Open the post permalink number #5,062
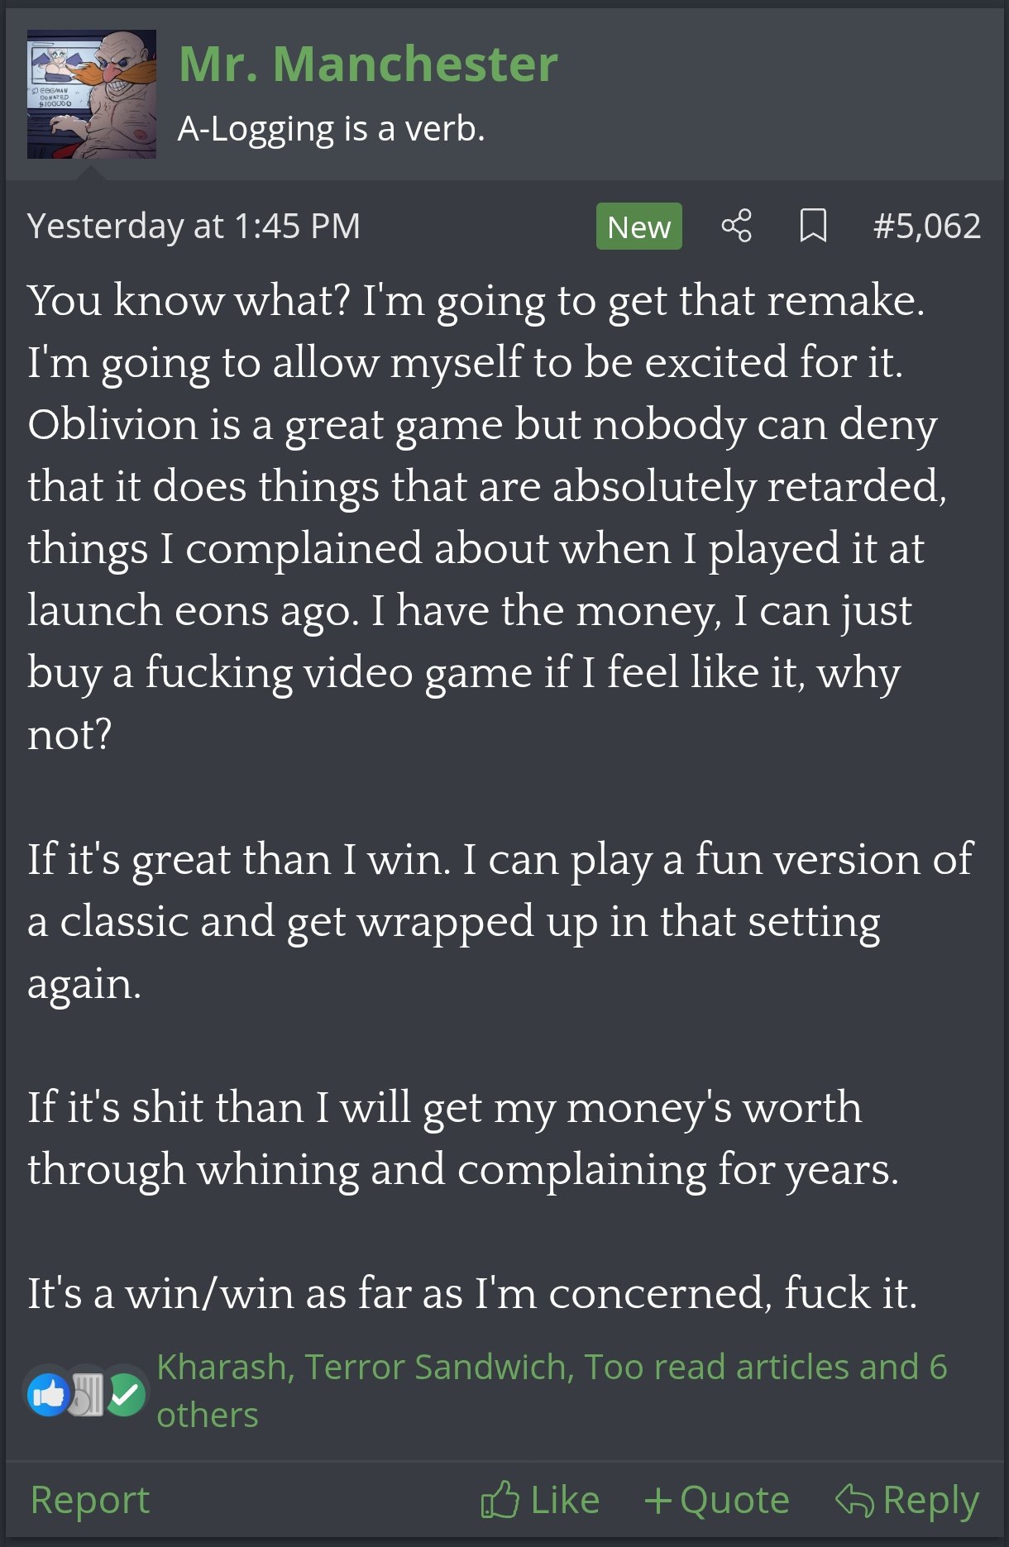1009x1547 pixels. [926, 226]
